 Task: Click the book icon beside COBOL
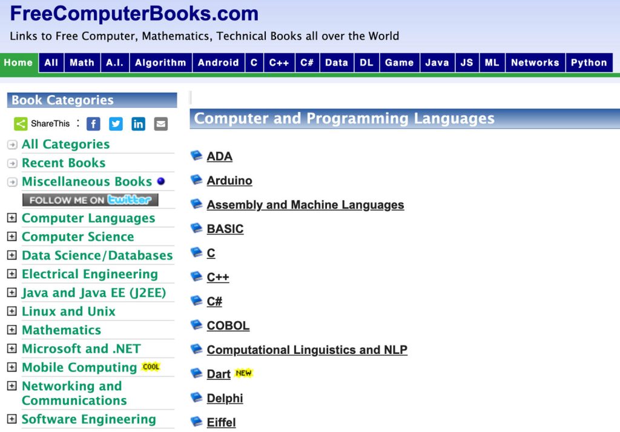coord(197,325)
